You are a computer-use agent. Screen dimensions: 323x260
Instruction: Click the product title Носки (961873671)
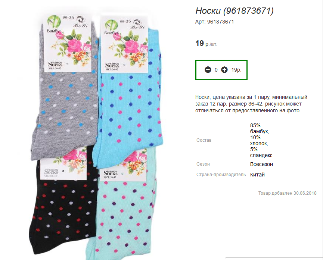pos(235,11)
